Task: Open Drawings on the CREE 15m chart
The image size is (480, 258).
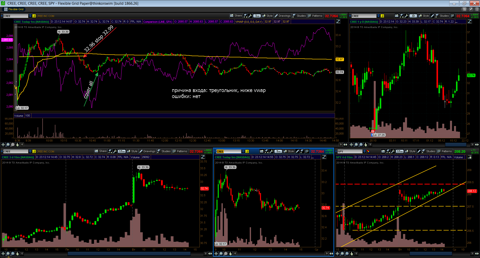Action: [x=147, y=151]
